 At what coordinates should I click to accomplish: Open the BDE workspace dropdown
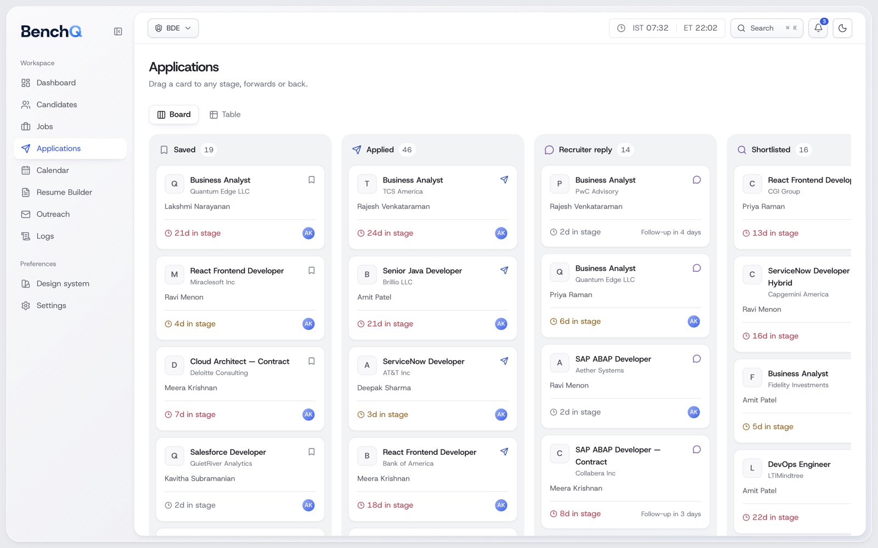[x=173, y=28]
